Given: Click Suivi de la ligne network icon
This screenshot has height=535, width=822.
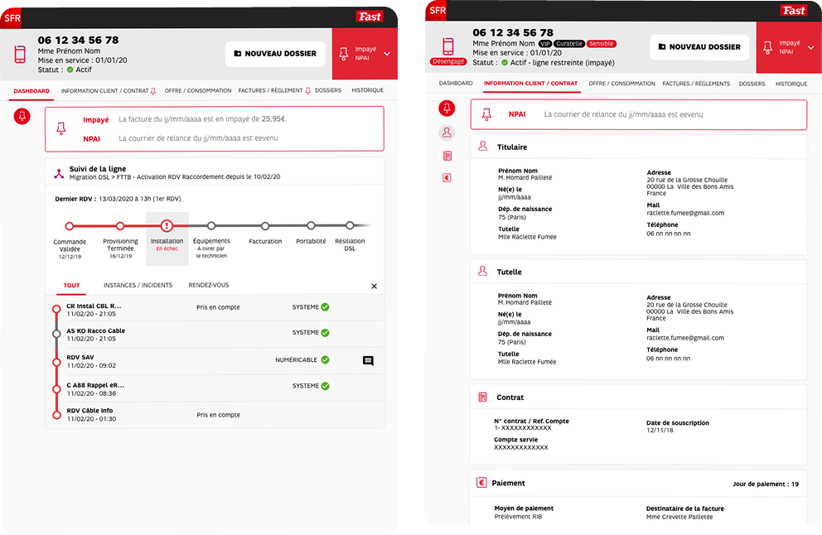Looking at the screenshot, I should (59, 174).
